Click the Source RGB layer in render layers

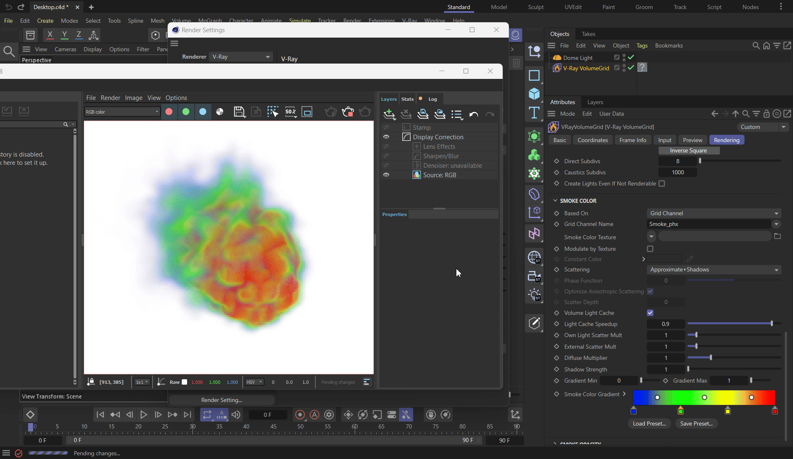point(439,175)
